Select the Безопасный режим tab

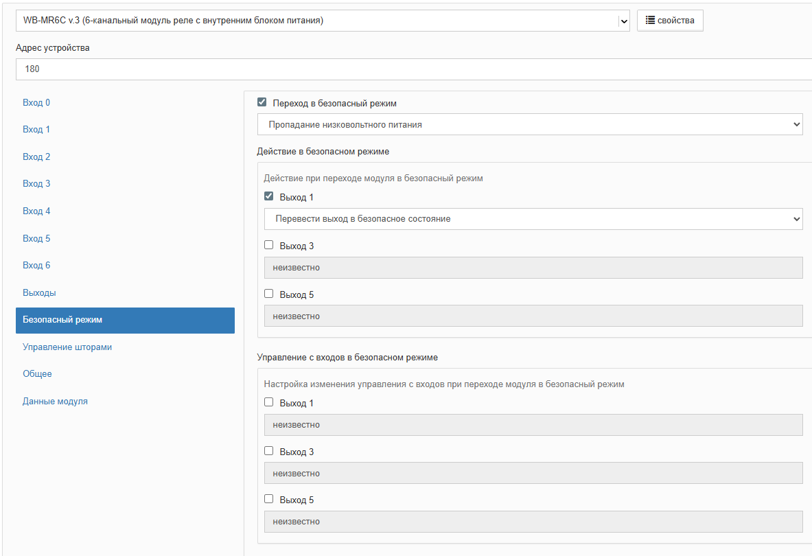click(x=125, y=320)
